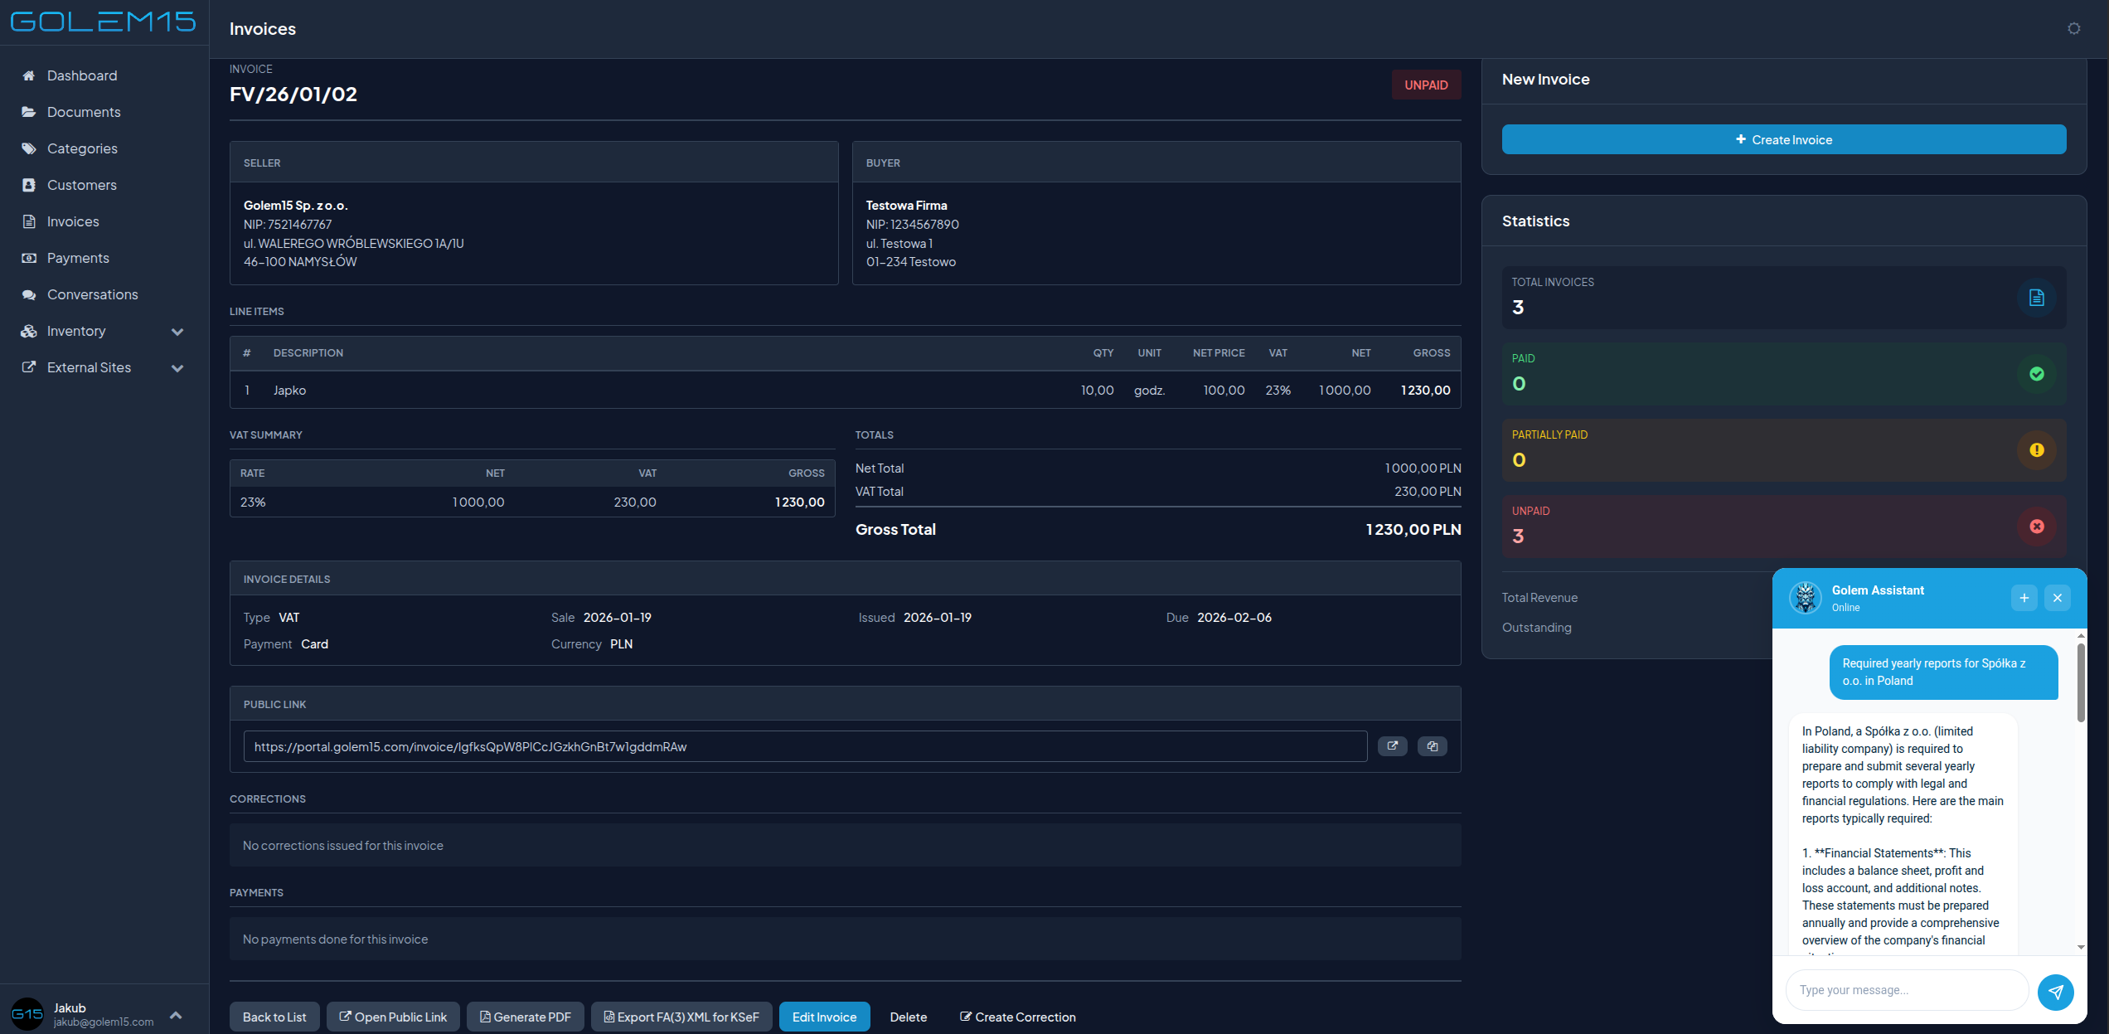Click the chat message input field
Screen dimensions: 2109x1034
coord(1906,990)
